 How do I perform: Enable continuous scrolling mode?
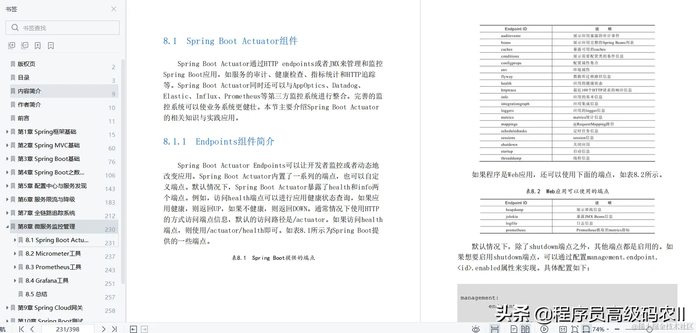pyautogui.click(x=494, y=329)
